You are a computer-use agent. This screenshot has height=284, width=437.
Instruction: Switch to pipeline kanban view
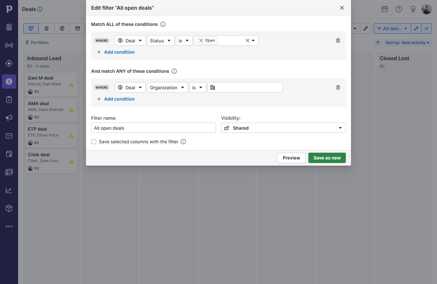tap(31, 28)
